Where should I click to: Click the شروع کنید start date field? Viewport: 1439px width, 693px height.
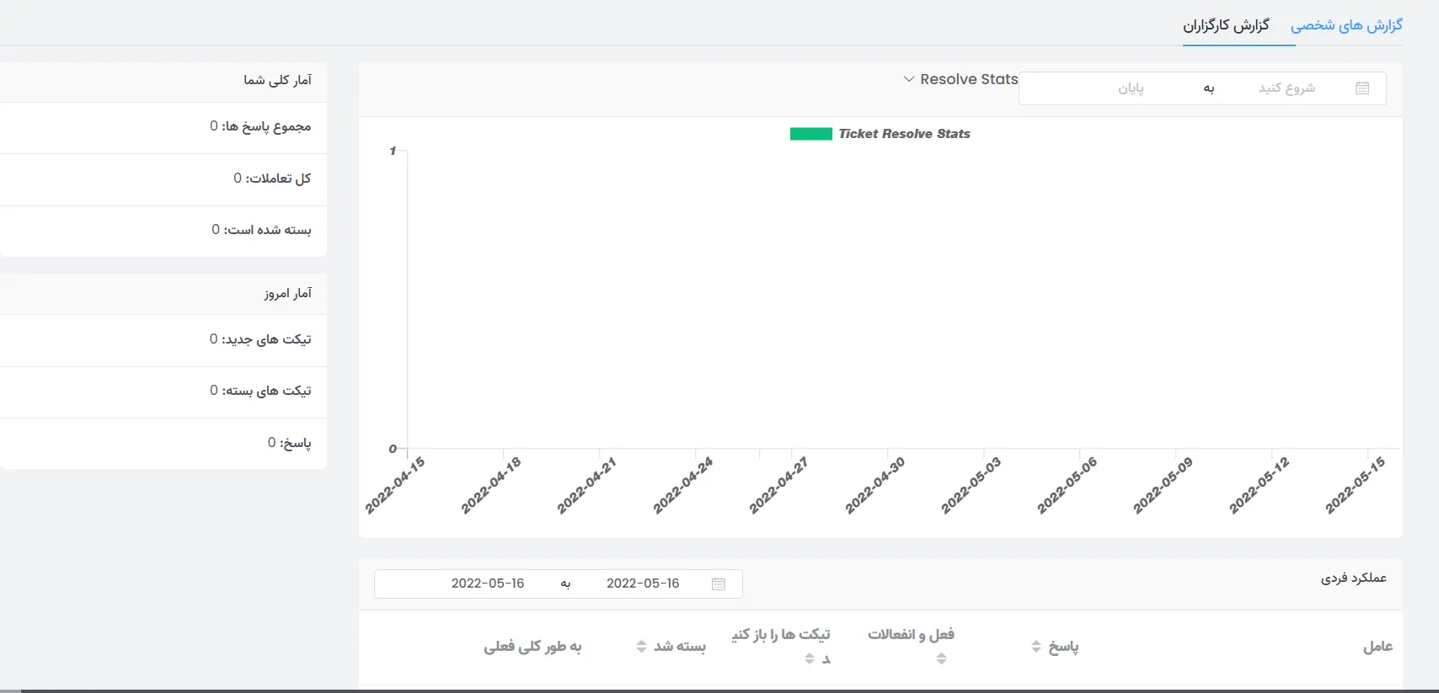pyautogui.click(x=1287, y=88)
